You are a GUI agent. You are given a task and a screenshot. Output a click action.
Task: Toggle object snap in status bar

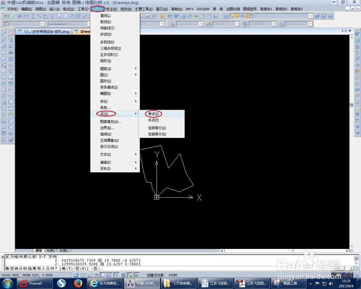103,275
